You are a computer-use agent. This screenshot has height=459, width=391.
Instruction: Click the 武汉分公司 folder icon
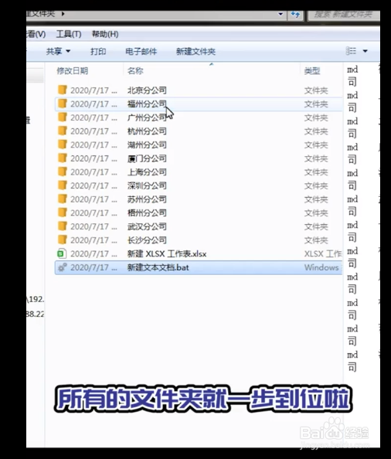pyautogui.click(x=62, y=226)
